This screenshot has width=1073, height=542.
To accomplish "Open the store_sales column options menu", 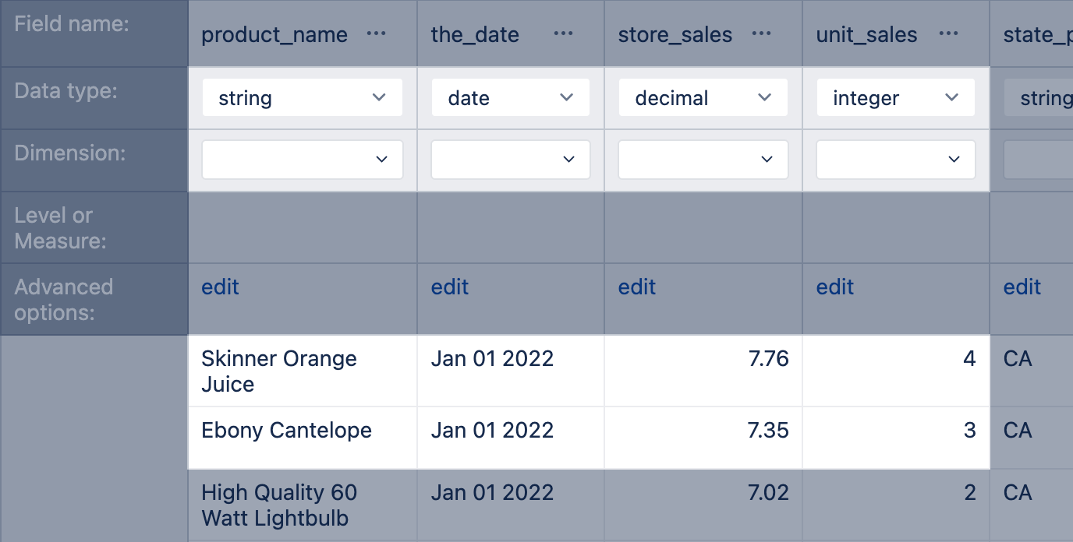I will (760, 33).
